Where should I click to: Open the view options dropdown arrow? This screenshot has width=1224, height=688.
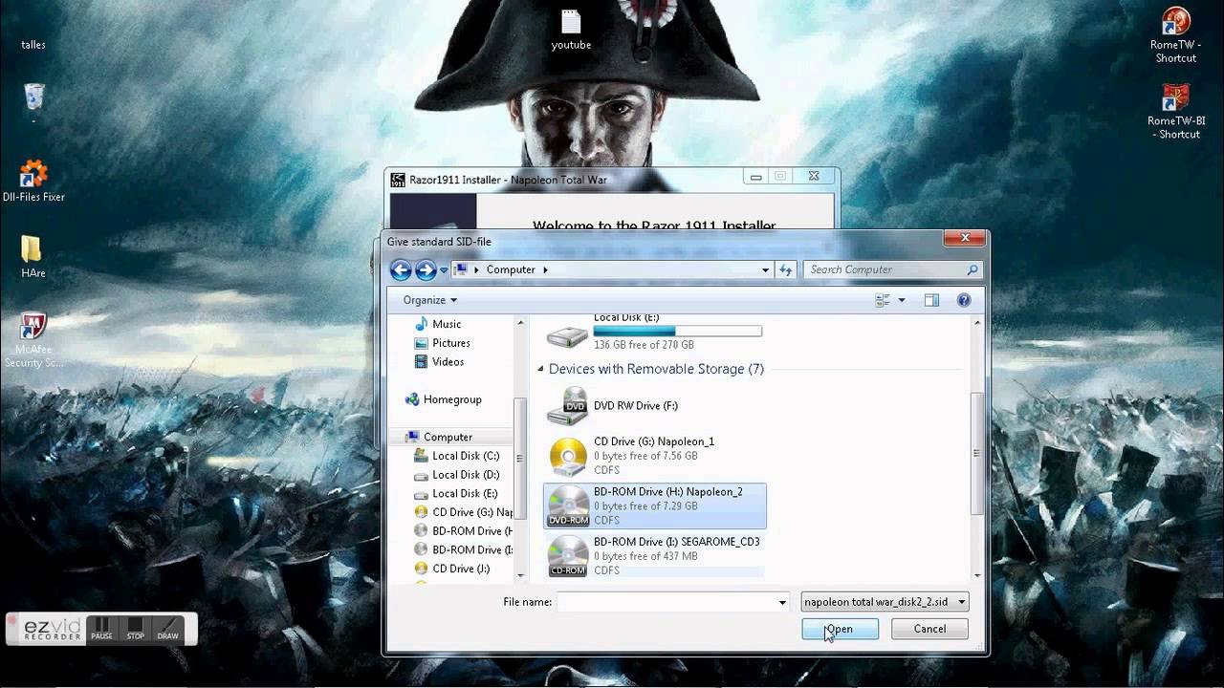(902, 300)
